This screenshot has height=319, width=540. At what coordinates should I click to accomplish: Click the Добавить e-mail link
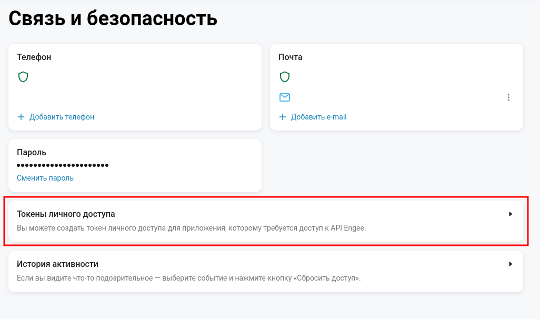pos(318,117)
